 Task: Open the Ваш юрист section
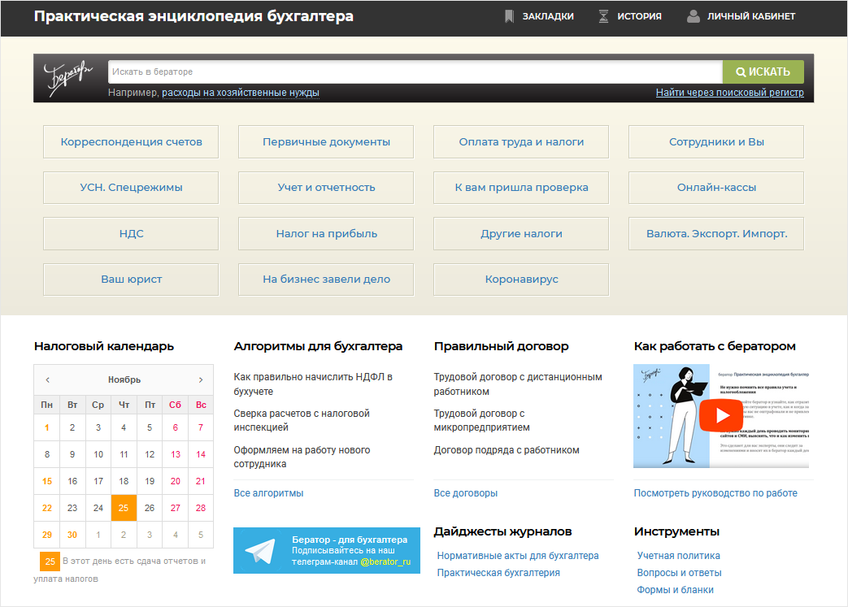(x=131, y=280)
